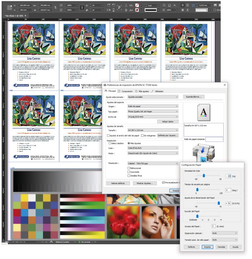Rotate 90 degrees counterclockwise icon
The image size is (252, 259).
point(114,5)
